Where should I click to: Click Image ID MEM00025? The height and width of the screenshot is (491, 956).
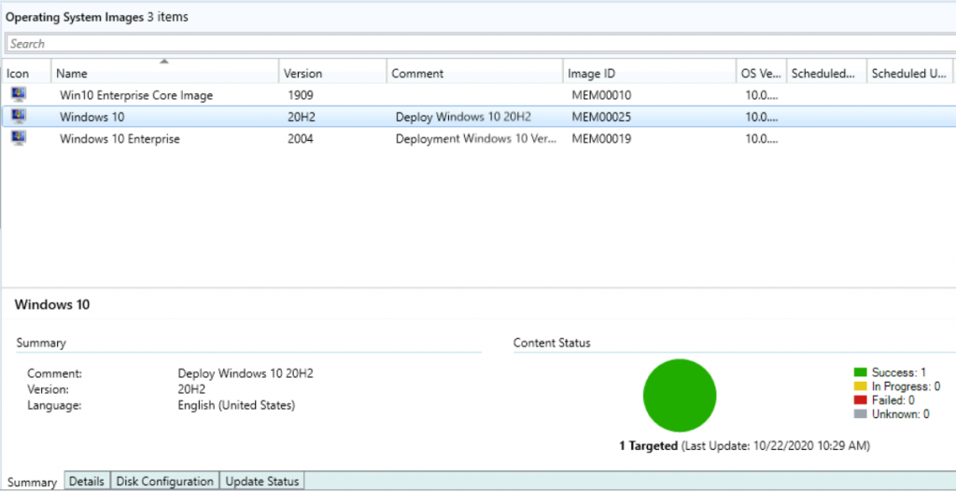click(x=601, y=117)
